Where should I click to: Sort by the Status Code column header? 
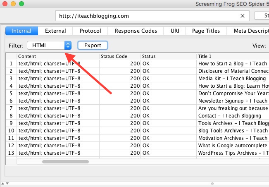click(119, 56)
